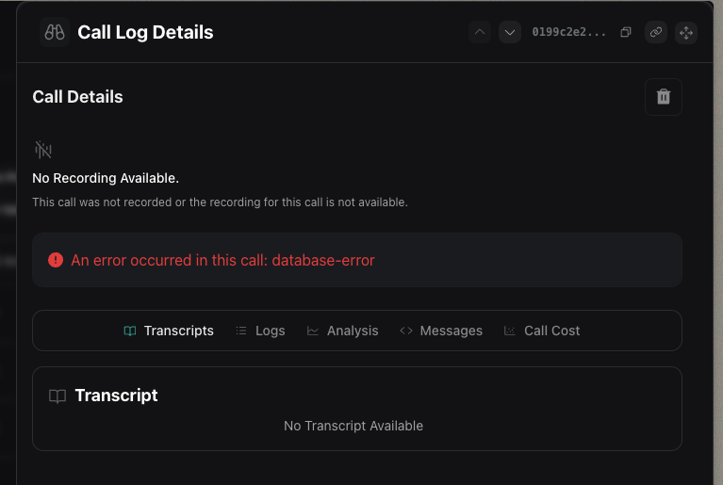
Task: Click the truncated call ID 0199c2e2
Action: pos(568,32)
